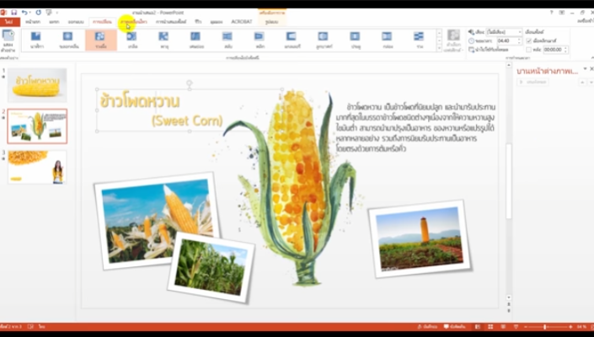Expand the transitions gallery More arrow

point(439,48)
